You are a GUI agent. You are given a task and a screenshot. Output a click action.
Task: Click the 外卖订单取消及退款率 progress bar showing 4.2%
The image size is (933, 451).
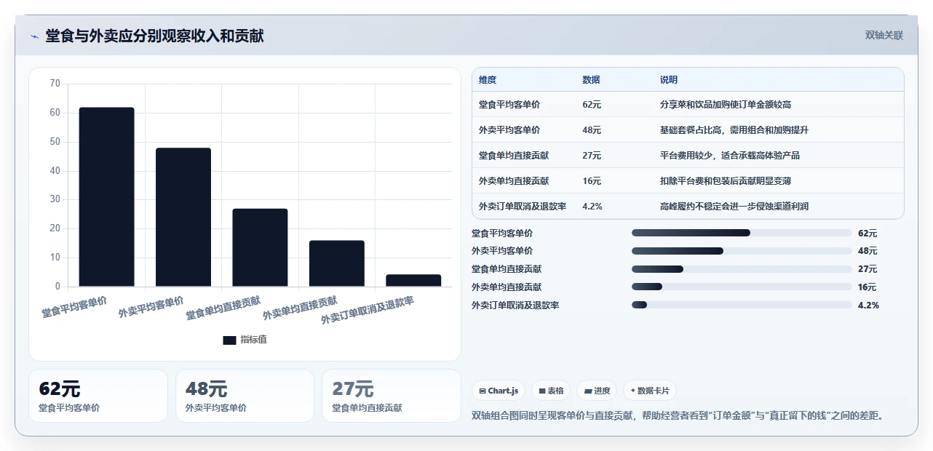742,306
